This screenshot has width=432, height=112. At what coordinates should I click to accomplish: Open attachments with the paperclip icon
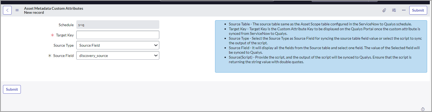(384, 10)
